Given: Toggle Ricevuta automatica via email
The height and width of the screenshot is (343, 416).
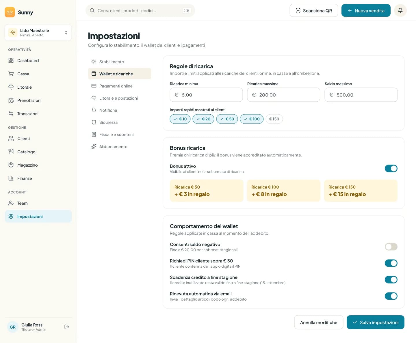Looking at the screenshot, I should coord(391,296).
